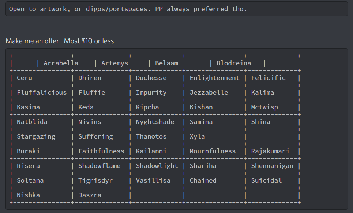353x213 pixels.
Task: Select Shennanigan in the table
Action: (272, 166)
